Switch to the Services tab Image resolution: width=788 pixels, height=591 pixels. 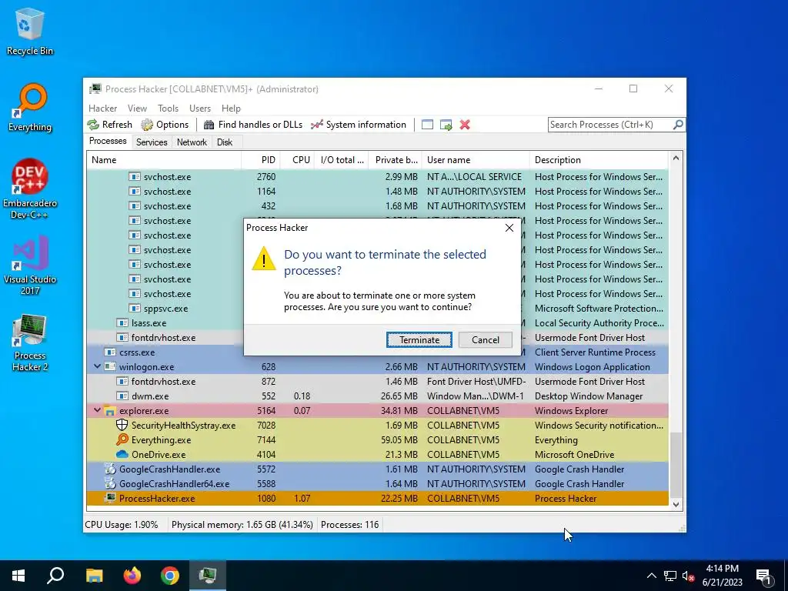(x=152, y=142)
